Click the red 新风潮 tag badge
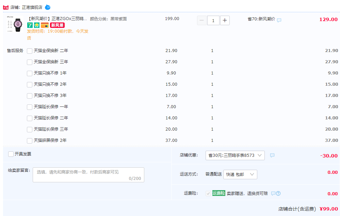This screenshot has width=340, height=216. (x=57, y=25)
